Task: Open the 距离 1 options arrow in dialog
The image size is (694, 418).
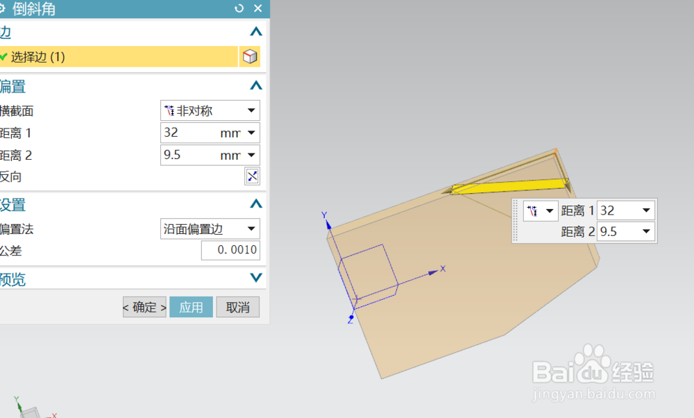Action: click(251, 133)
